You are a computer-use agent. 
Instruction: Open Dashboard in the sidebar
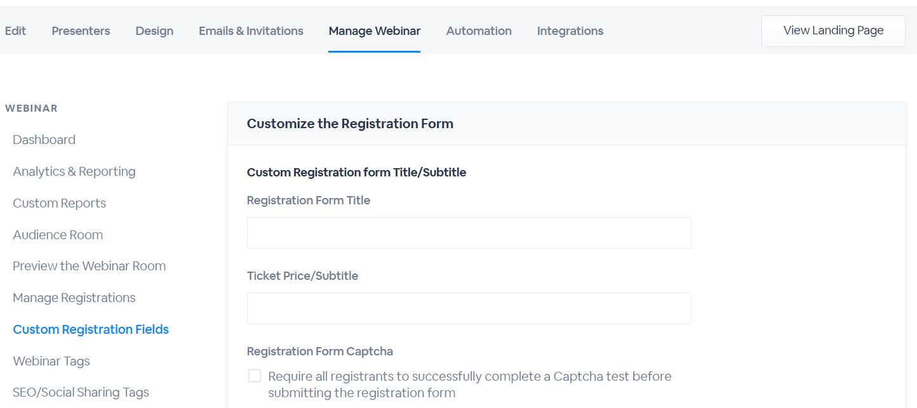(x=44, y=140)
